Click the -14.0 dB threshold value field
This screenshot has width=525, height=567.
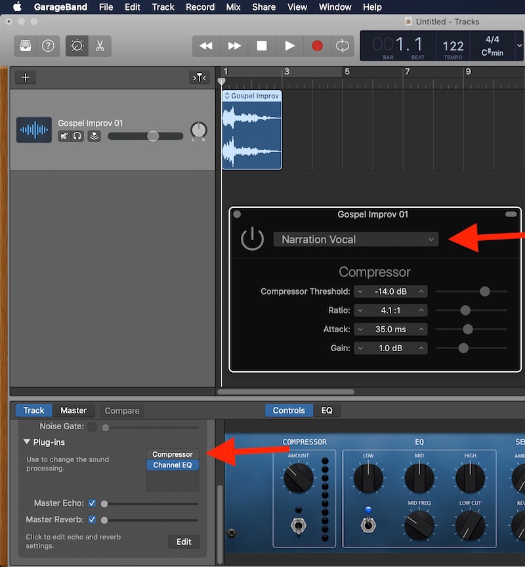[390, 291]
